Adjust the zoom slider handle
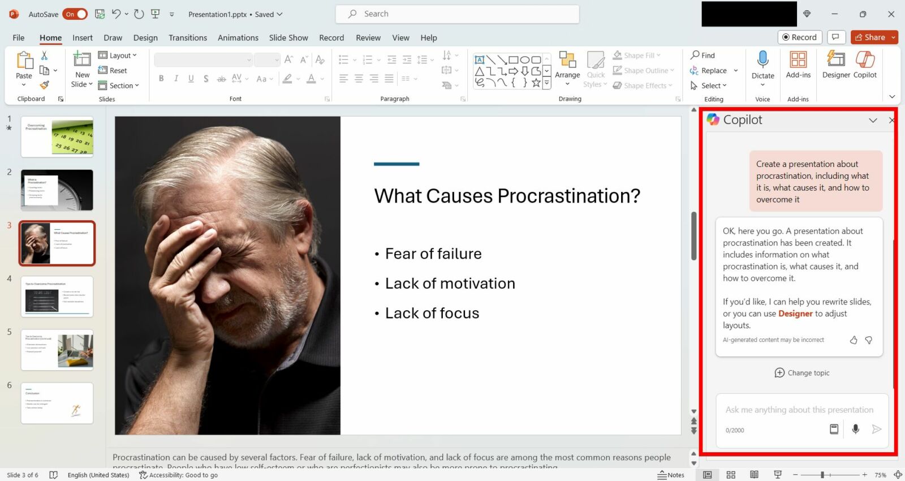This screenshot has width=905, height=481. point(822,475)
